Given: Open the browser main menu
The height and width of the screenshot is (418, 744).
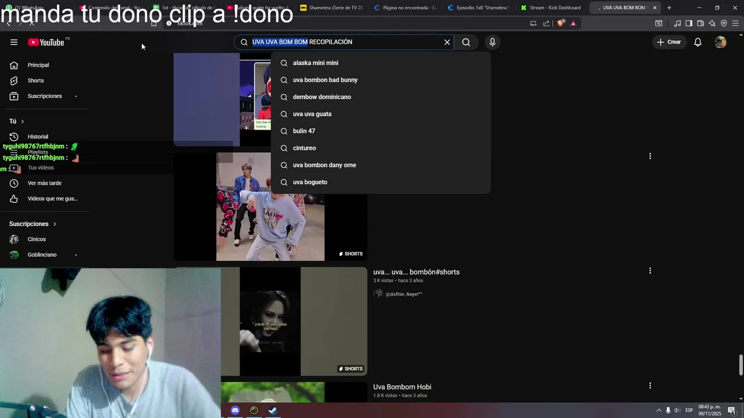Looking at the screenshot, I should tap(736, 23).
